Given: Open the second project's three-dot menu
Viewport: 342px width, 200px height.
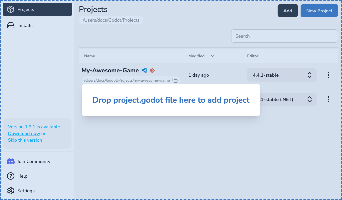Looking at the screenshot, I should [x=329, y=99].
